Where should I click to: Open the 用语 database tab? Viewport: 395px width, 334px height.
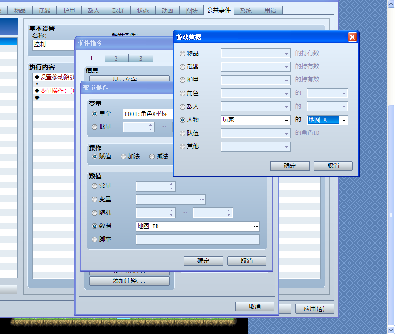click(x=270, y=10)
